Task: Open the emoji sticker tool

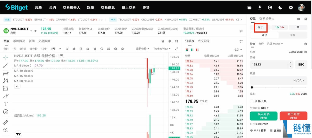Action: tap(5, 112)
